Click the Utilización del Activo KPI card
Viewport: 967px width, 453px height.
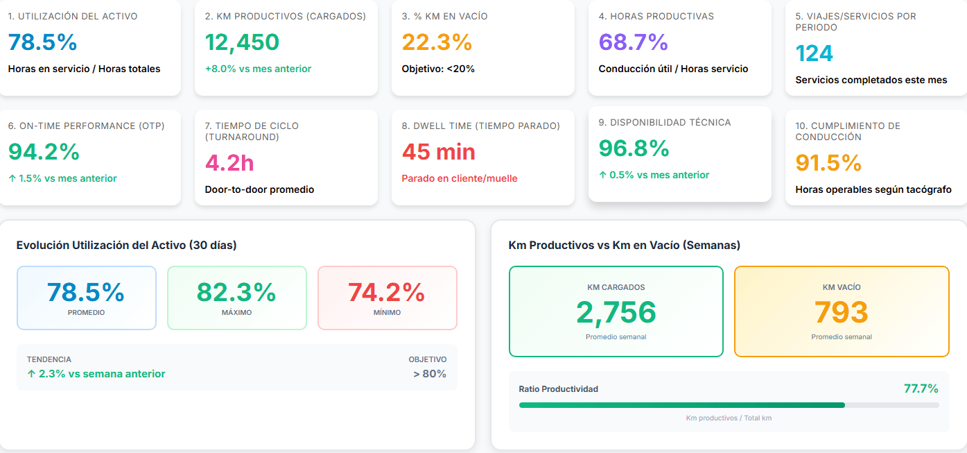[89, 47]
